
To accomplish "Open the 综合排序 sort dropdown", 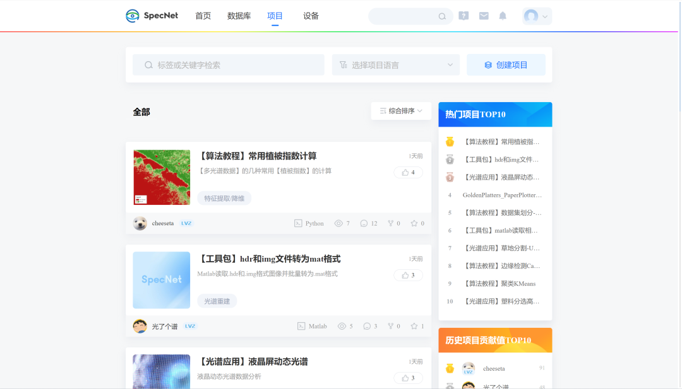I will [x=400, y=110].
